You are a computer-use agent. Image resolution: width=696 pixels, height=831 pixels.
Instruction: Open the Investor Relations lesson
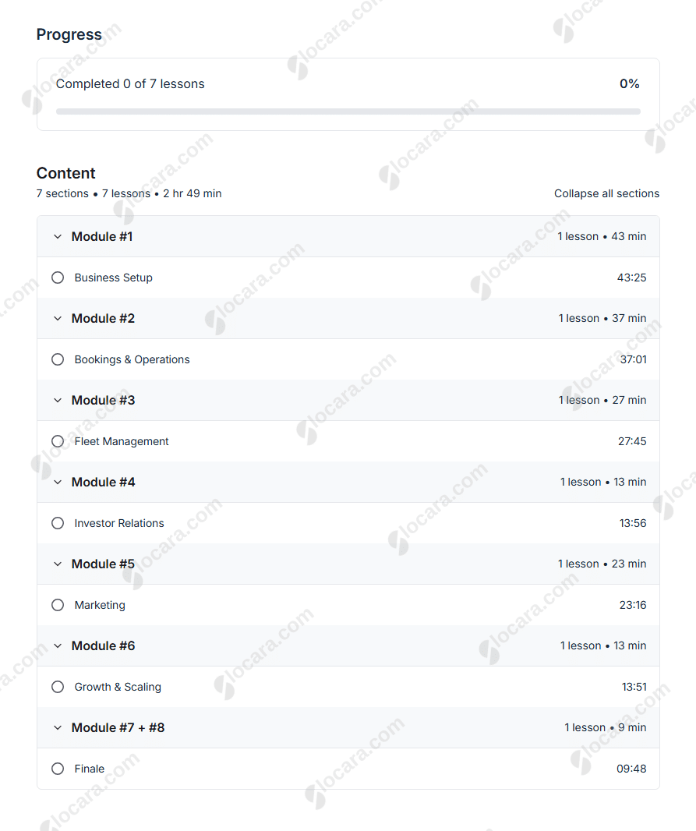(118, 522)
